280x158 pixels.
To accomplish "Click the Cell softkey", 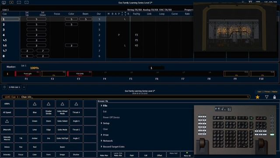I will pos(146,155).
